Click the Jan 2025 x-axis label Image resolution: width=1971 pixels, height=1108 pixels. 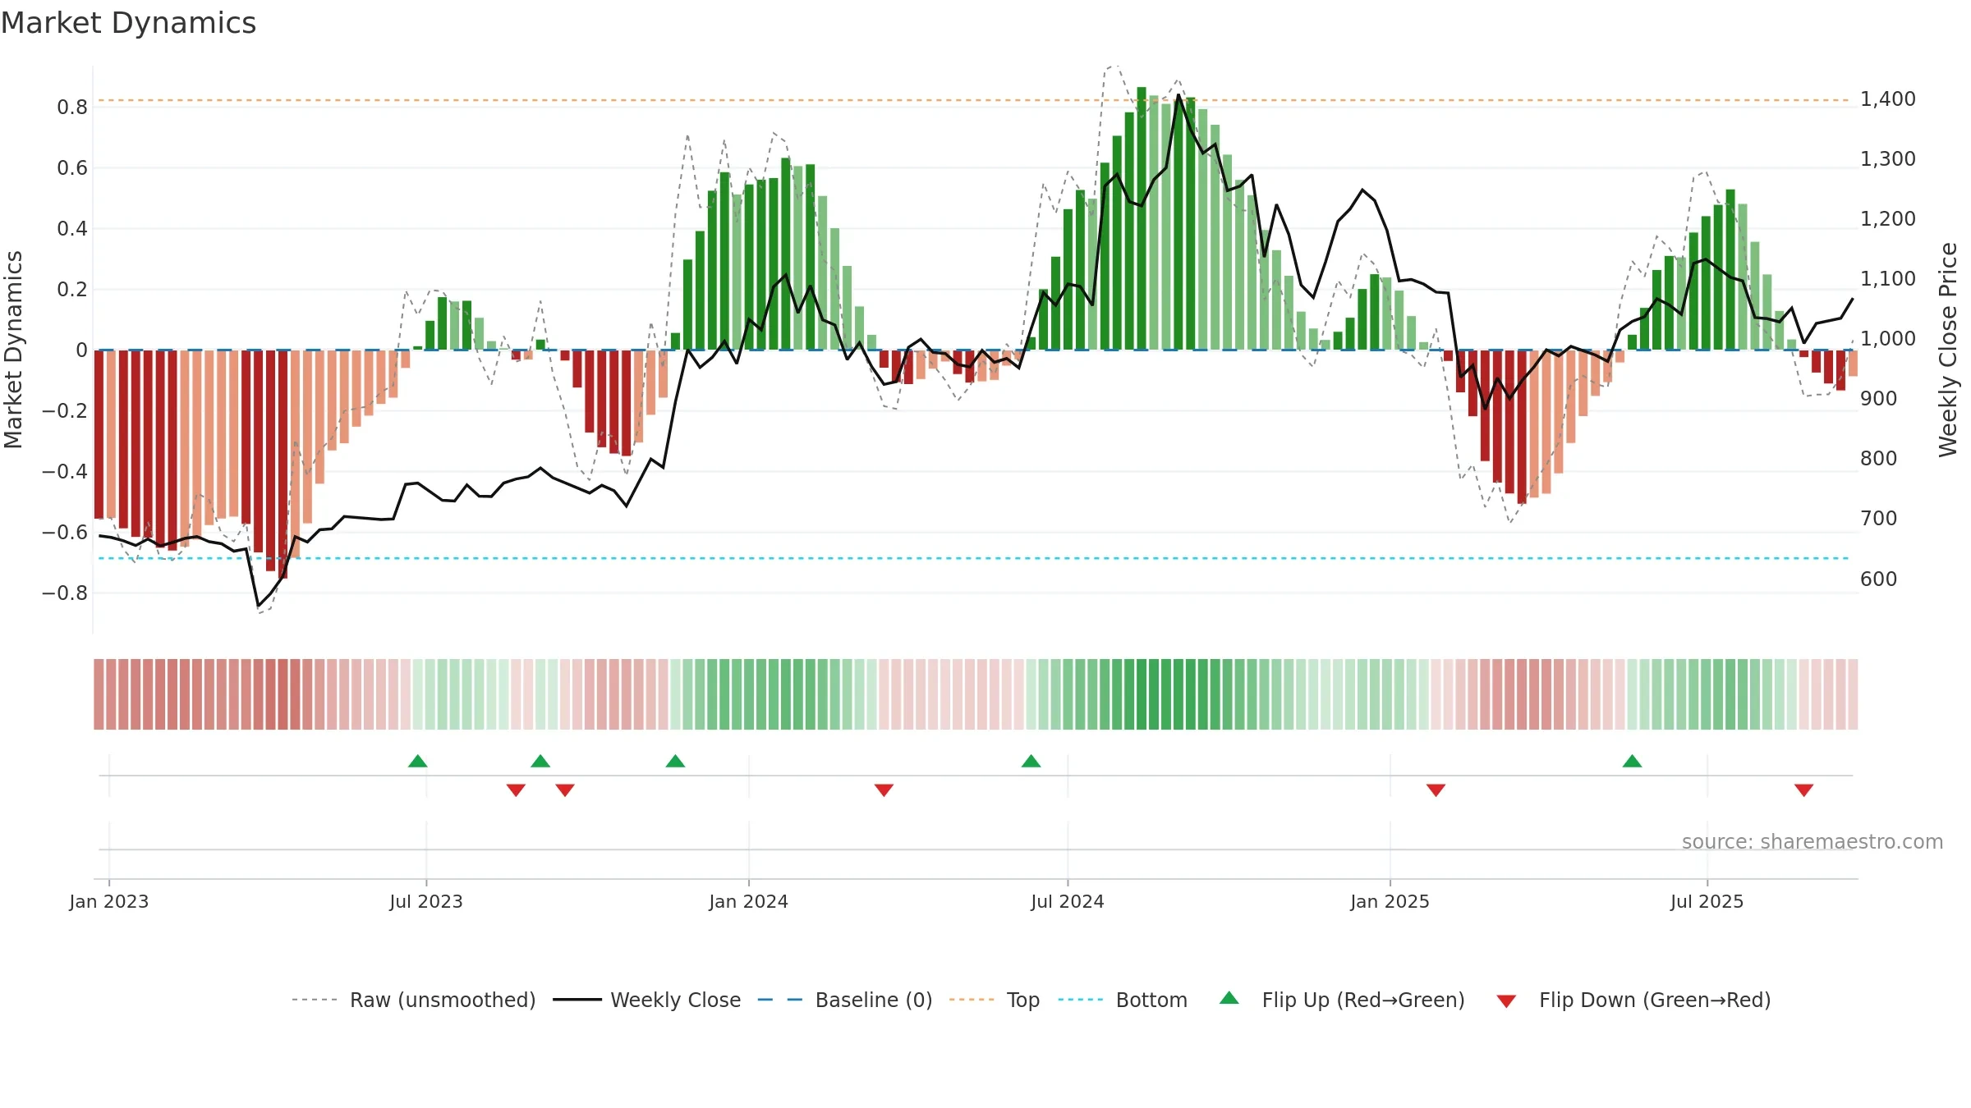[1390, 901]
